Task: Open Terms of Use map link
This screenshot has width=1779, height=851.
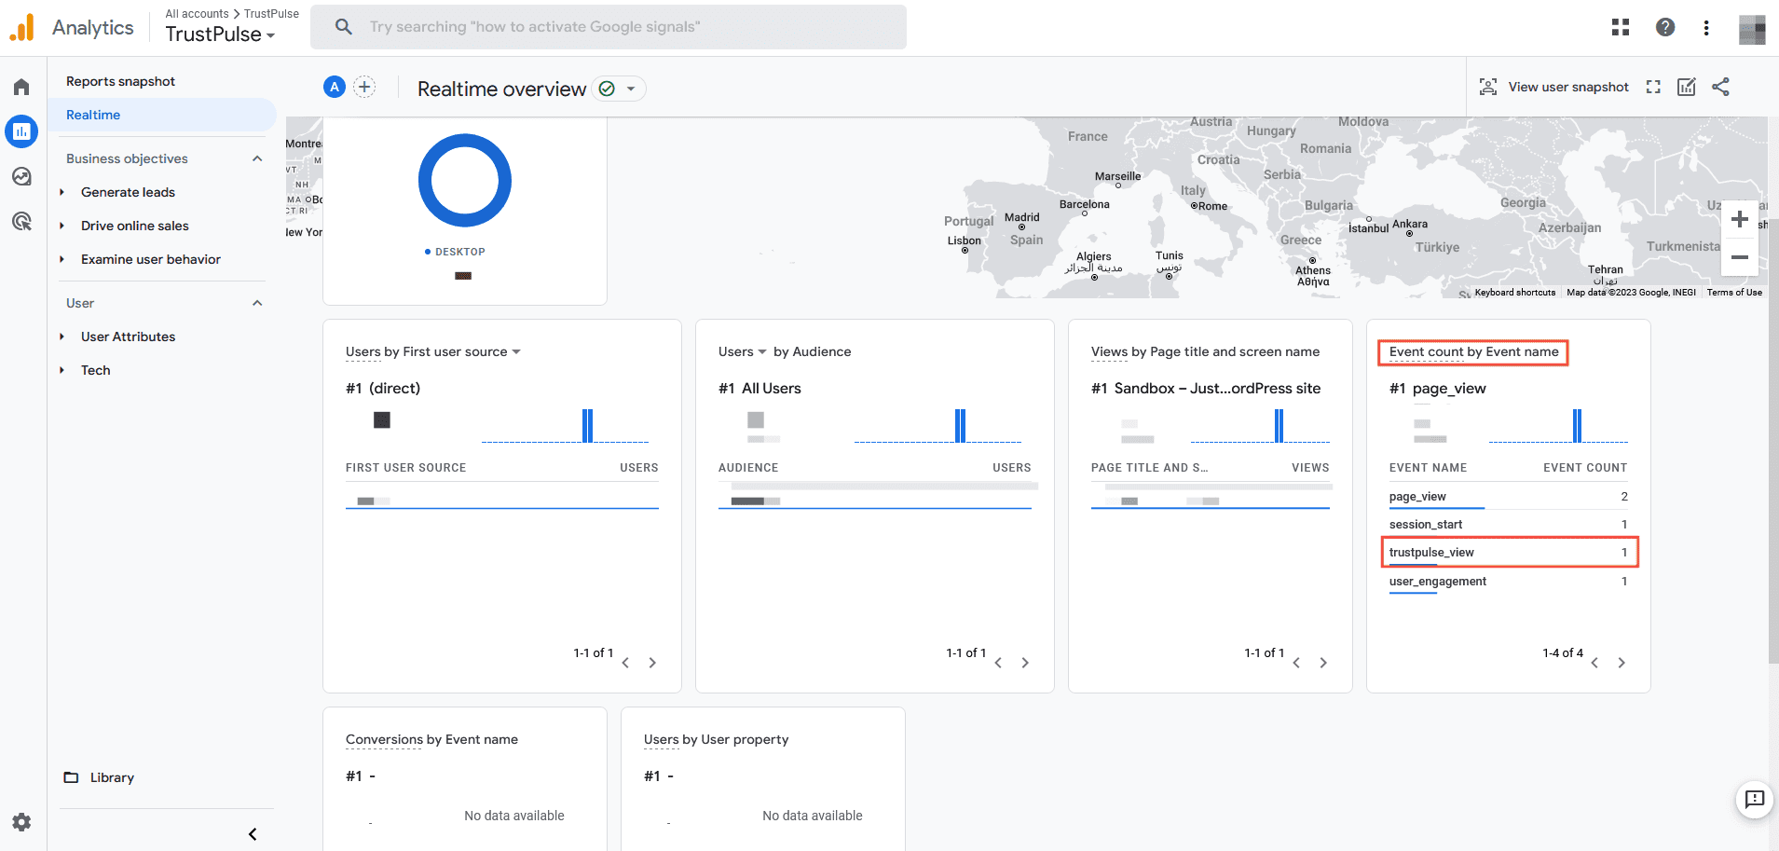Action: point(1734,293)
